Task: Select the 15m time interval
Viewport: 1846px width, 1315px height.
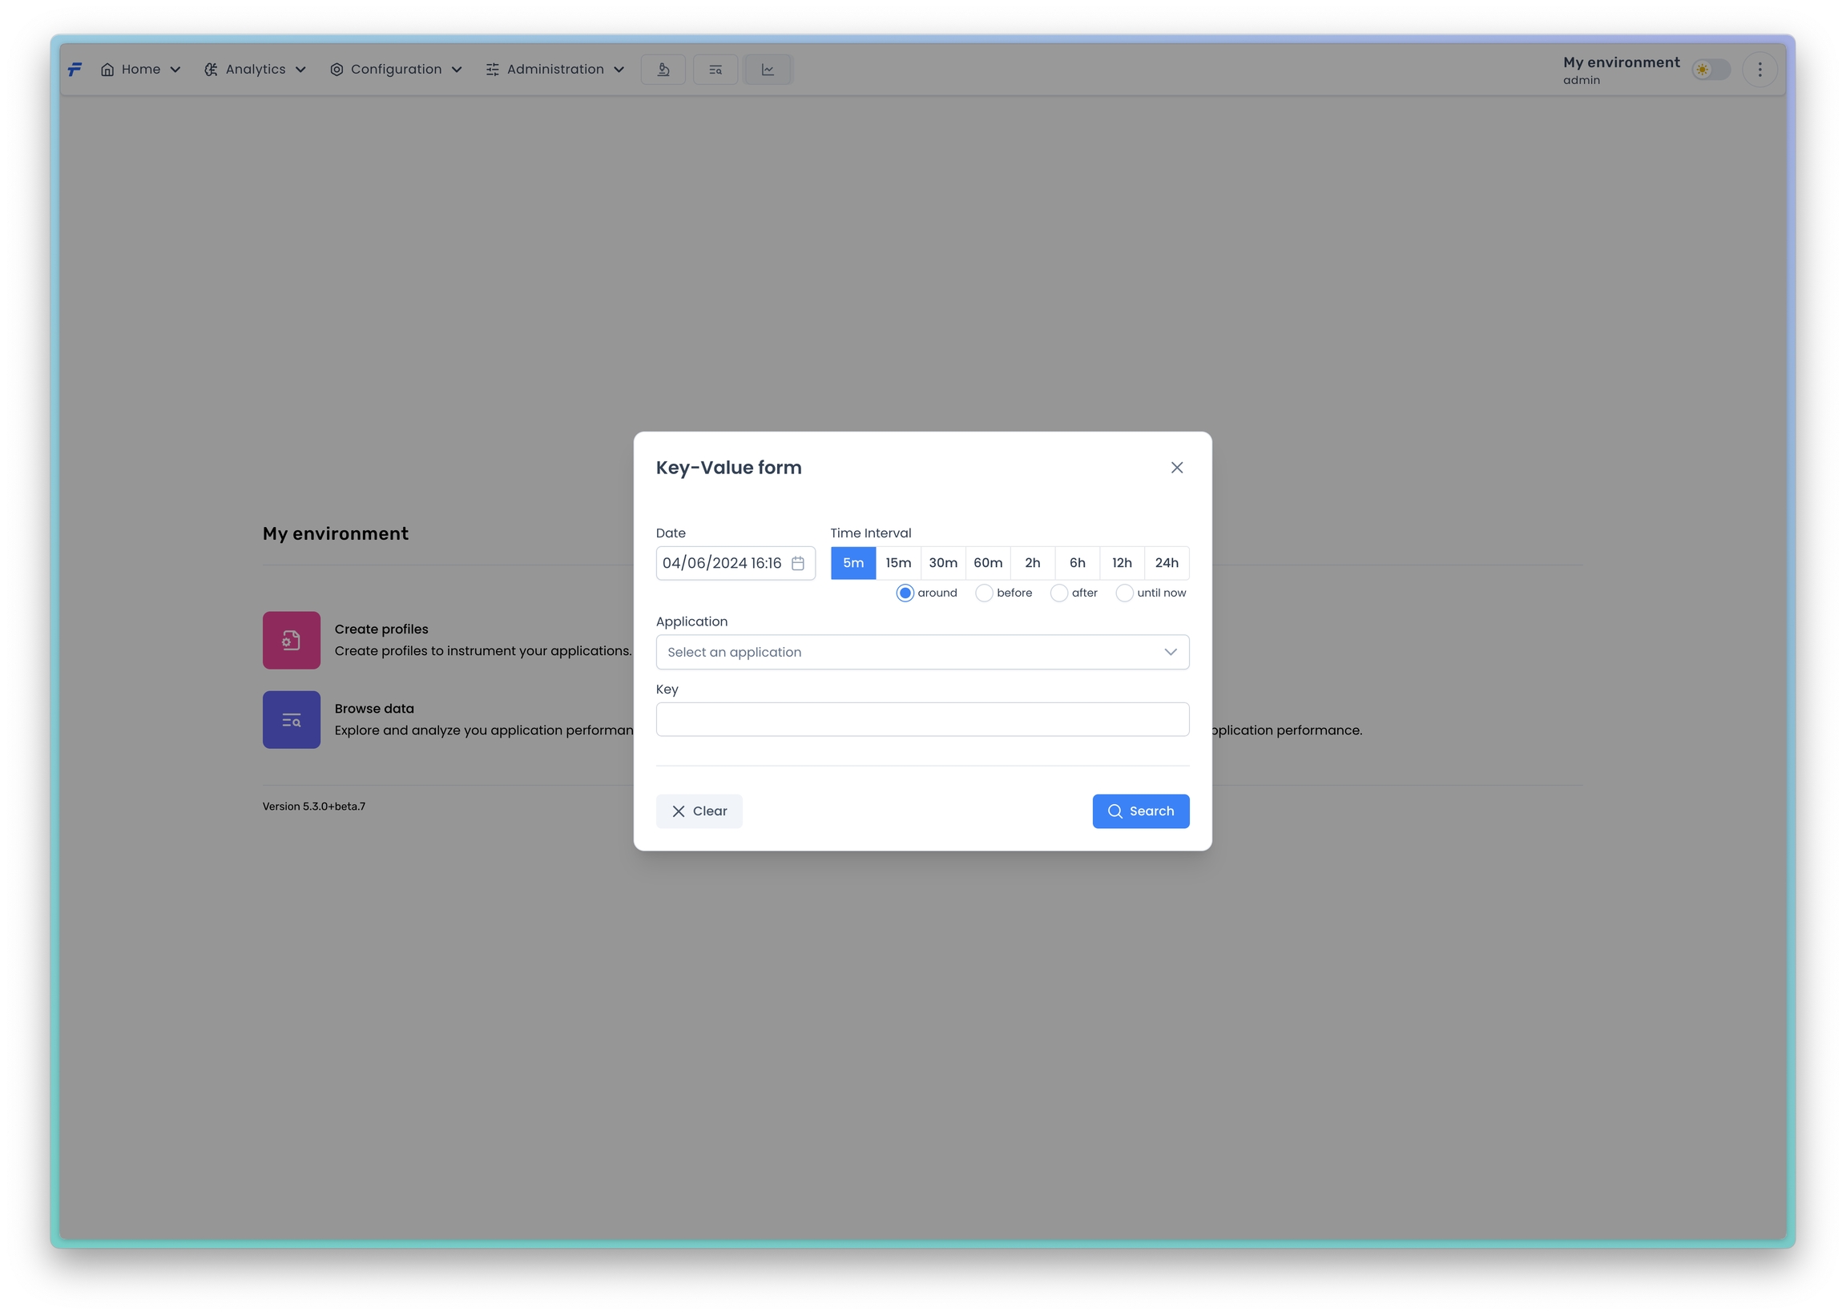Action: click(x=898, y=564)
